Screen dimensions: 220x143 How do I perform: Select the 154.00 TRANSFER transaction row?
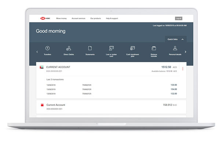tap(112, 89)
